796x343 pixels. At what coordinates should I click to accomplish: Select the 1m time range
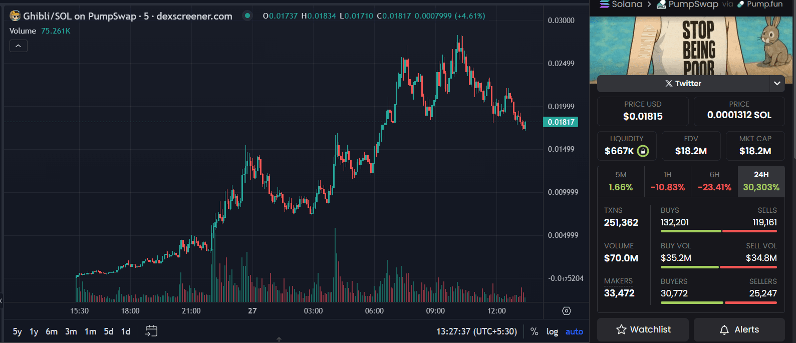tap(91, 331)
